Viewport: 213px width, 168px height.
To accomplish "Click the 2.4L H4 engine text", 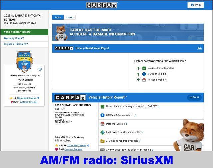I will [58, 117].
